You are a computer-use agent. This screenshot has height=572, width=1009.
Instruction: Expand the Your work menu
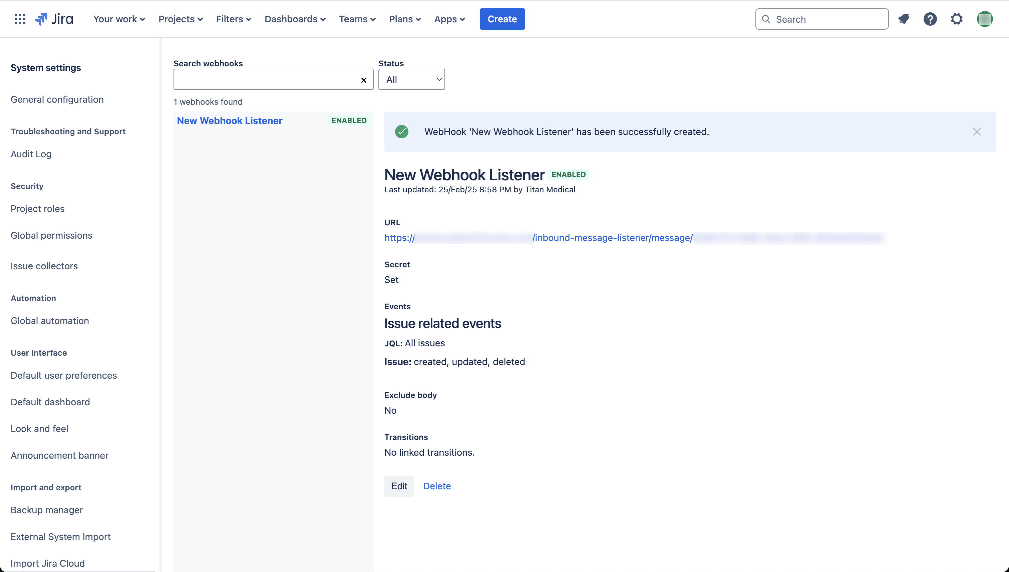tap(119, 19)
